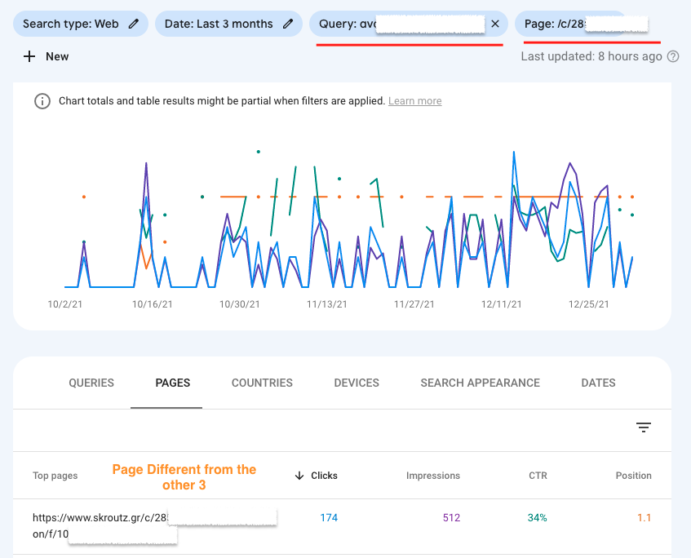Viewport: 691px width, 558px height.
Task: Sort table by Impressions header
Action: click(432, 476)
